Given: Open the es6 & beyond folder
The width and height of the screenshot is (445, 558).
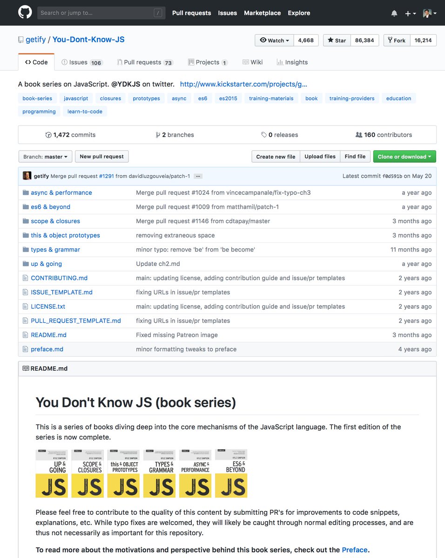Looking at the screenshot, I should click(x=51, y=207).
